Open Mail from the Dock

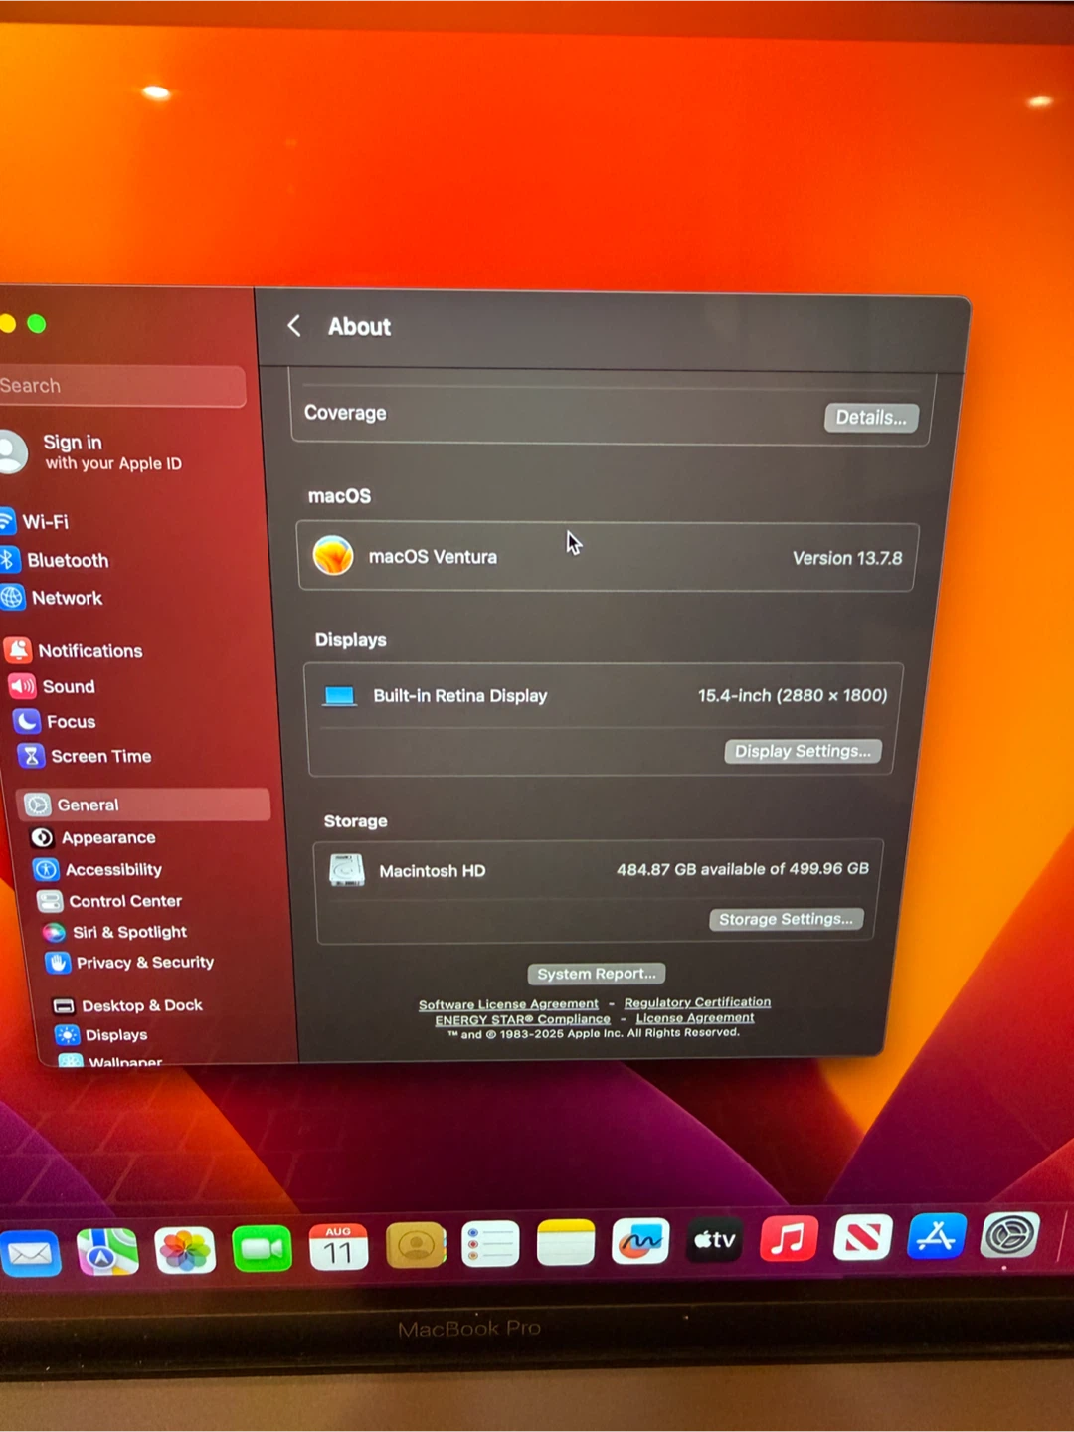(x=30, y=1253)
